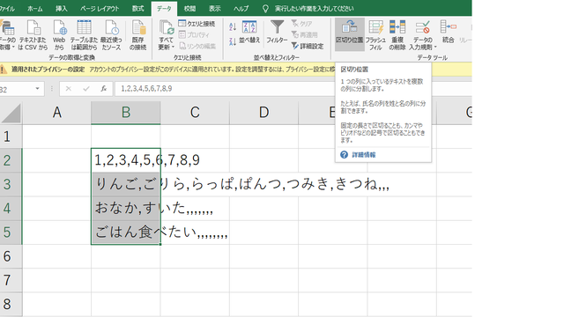The image size is (564, 317).
Task: Open the Name Box dropdown arrow
Action: [x=37, y=88]
